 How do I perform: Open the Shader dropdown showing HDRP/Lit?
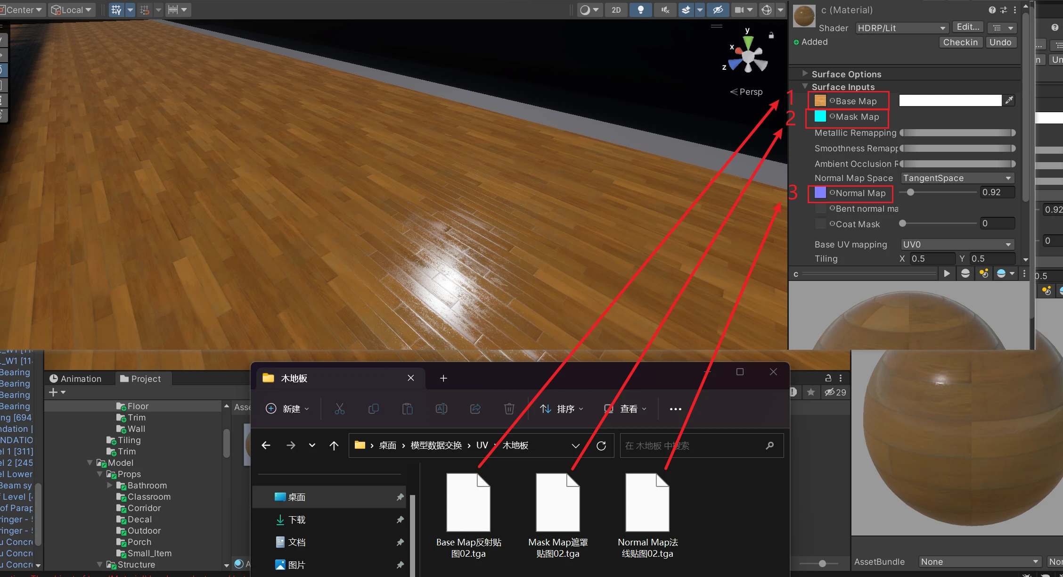900,28
